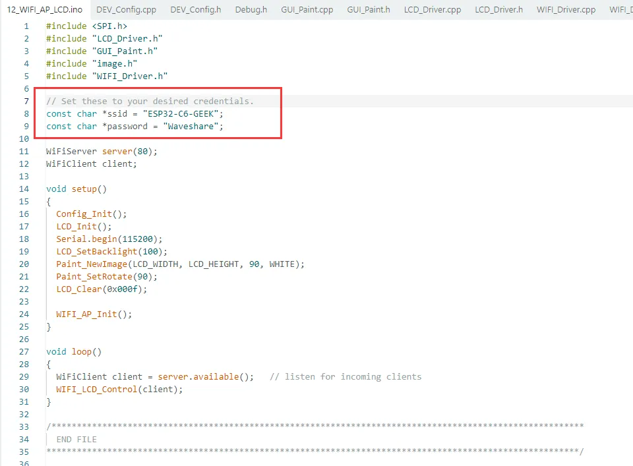633x466 pixels.
Task: Open the DEV_Config.cpp tab
Action: click(125, 10)
